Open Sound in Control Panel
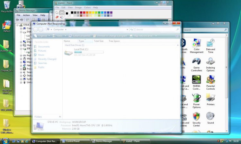Viewport: 241px width, 144px height. pyautogui.click(x=210, y=118)
